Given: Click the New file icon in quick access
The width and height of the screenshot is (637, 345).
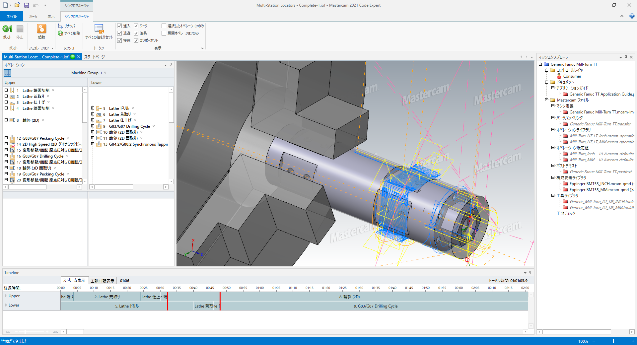Looking at the screenshot, I should (5, 5).
